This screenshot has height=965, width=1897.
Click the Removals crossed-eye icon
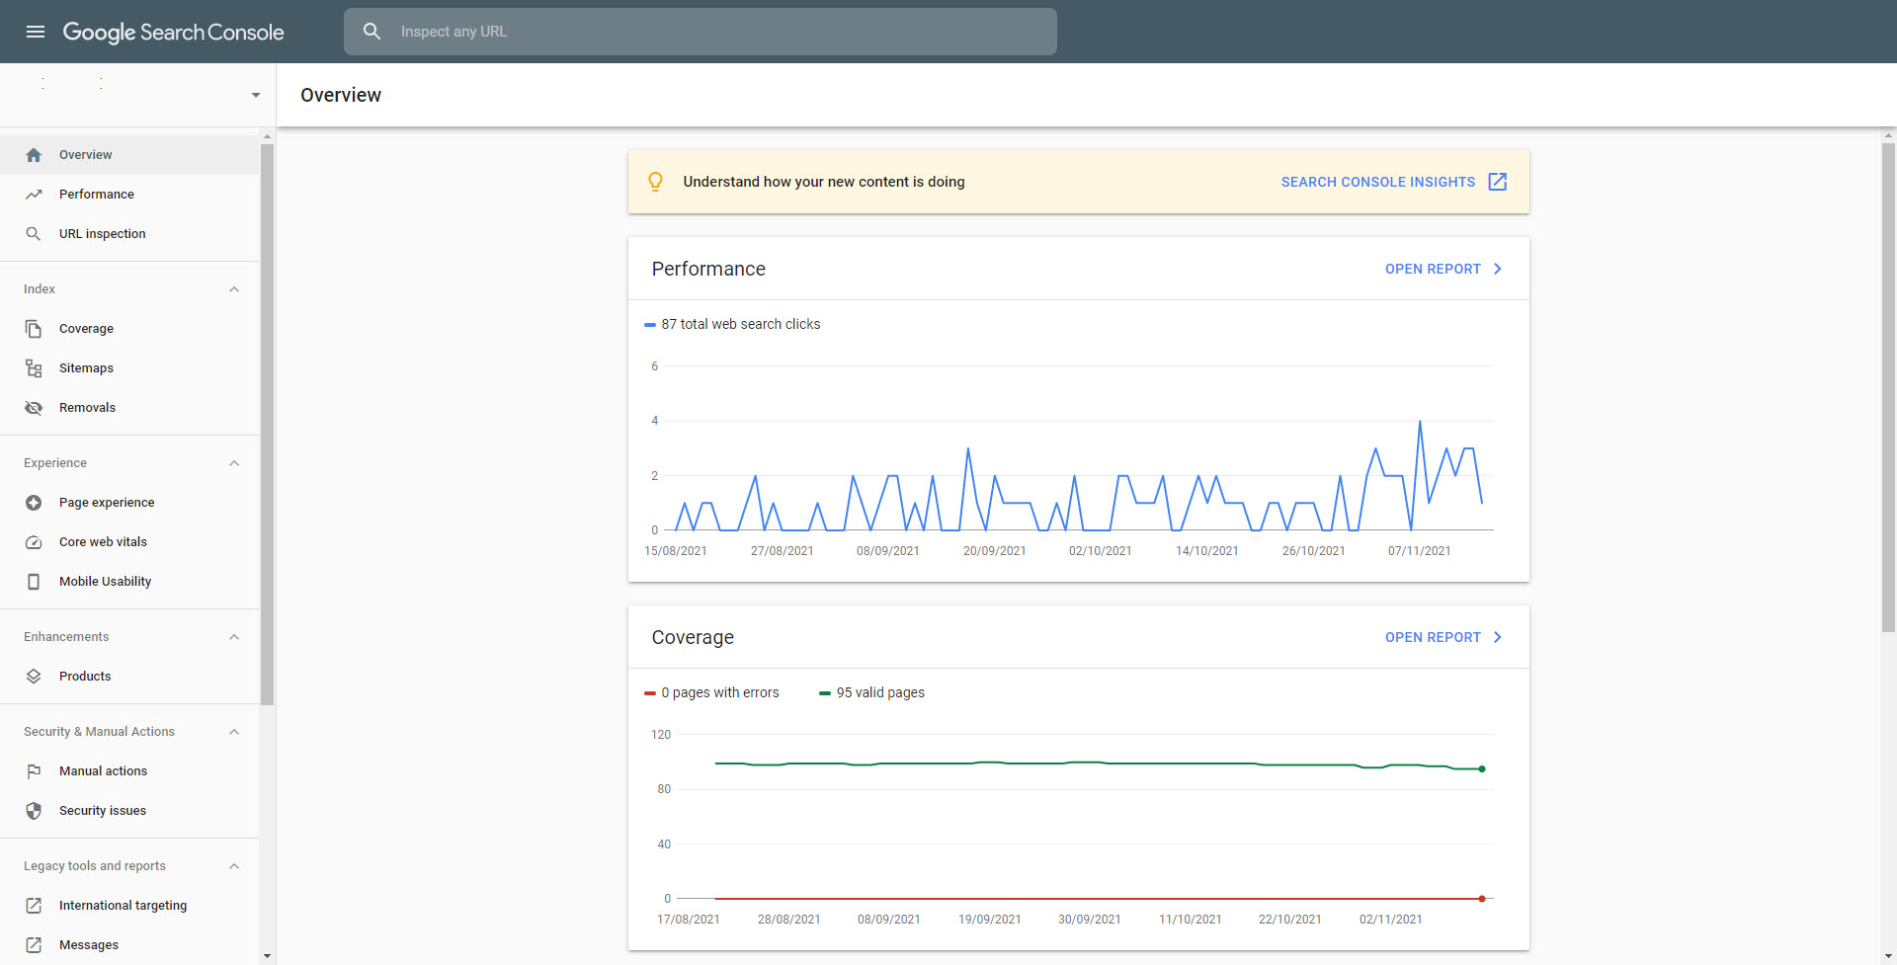click(34, 408)
